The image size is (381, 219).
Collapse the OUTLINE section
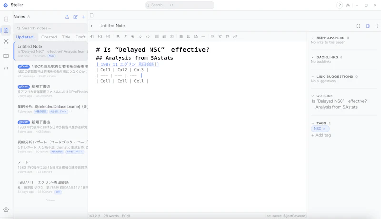pyautogui.click(x=313, y=96)
